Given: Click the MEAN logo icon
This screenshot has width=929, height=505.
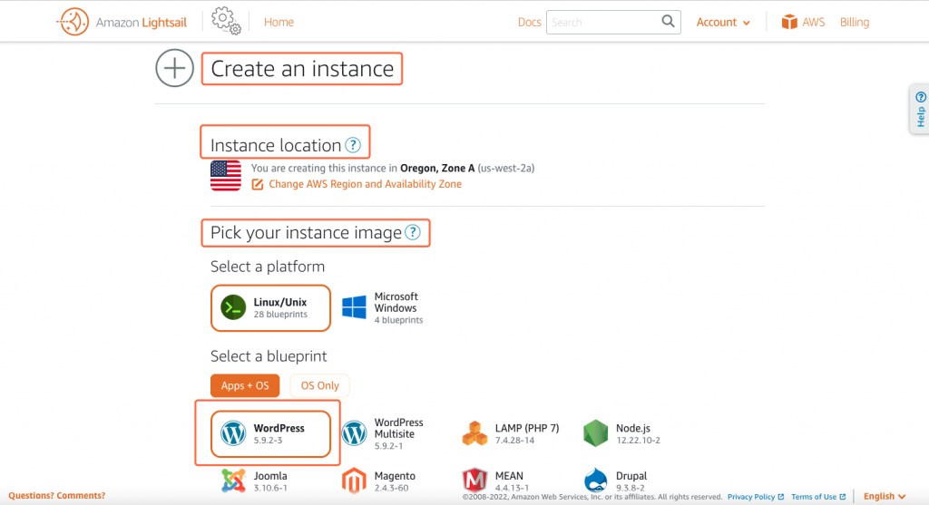Looking at the screenshot, I should pyautogui.click(x=474, y=481).
